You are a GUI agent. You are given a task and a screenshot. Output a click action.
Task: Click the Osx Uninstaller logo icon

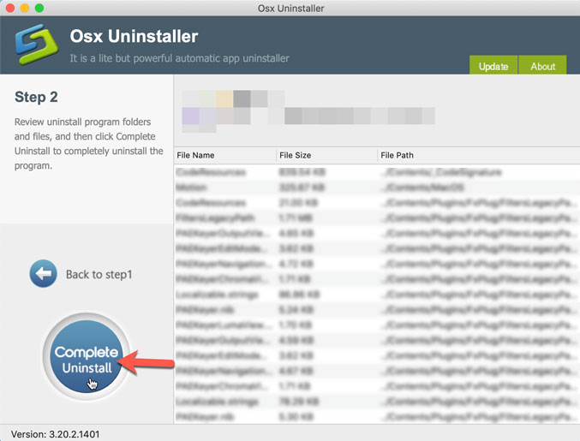(x=34, y=48)
